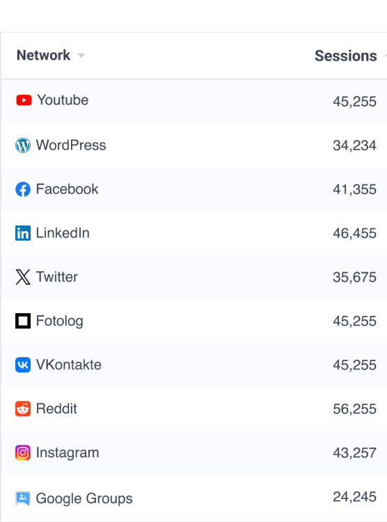Select the LinkedIn sessions value 46,455
Viewport: 387px width, 522px height.
point(355,233)
